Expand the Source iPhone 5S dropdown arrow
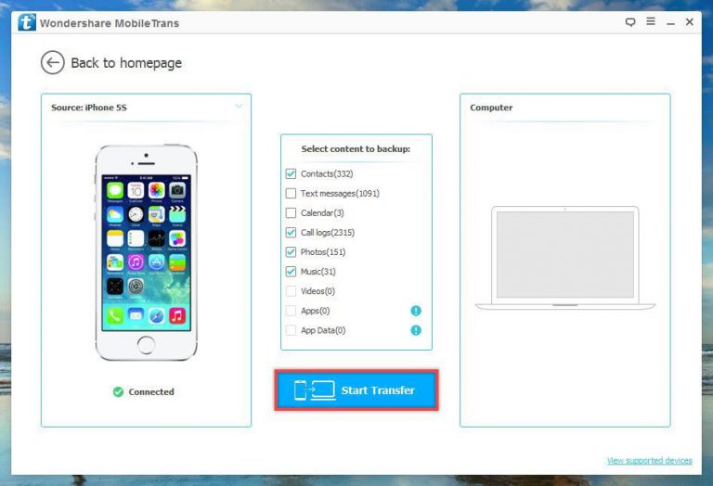The height and width of the screenshot is (486, 713). 239,107
